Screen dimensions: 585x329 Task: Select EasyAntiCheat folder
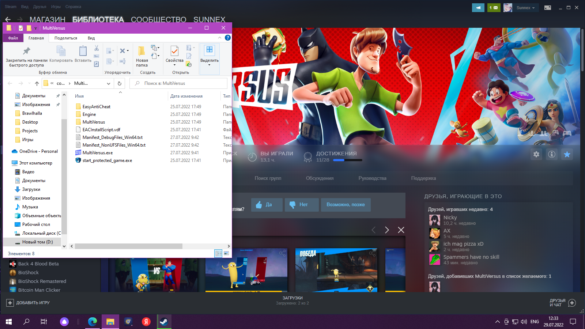coord(97,107)
